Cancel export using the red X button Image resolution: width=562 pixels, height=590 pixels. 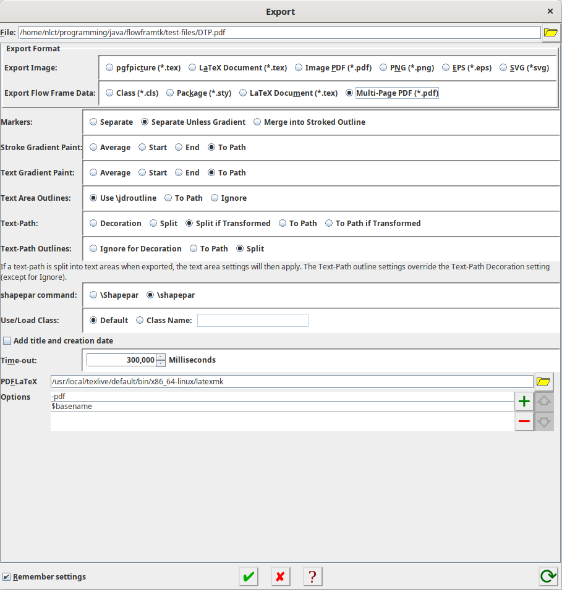(x=281, y=576)
